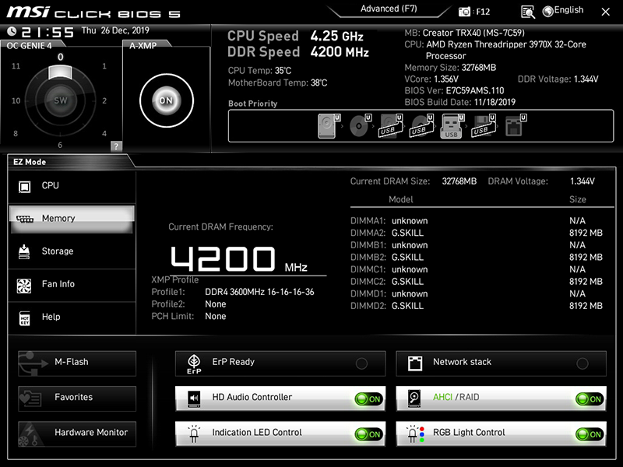This screenshot has height=467, width=623.
Task: Toggle Indication LED Control switch
Action: tap(369, 434)
